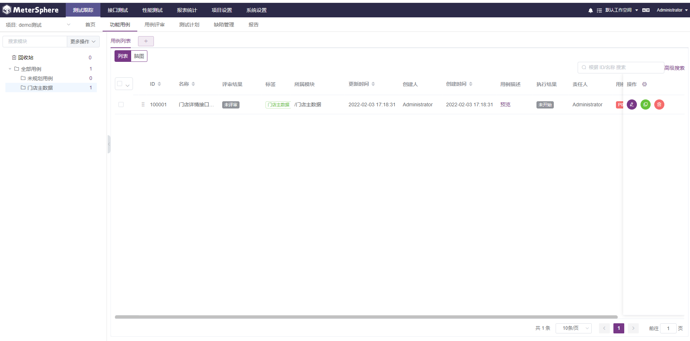Open the 报表统计 top menu
The image size is (690, 341).
[187, 10]
